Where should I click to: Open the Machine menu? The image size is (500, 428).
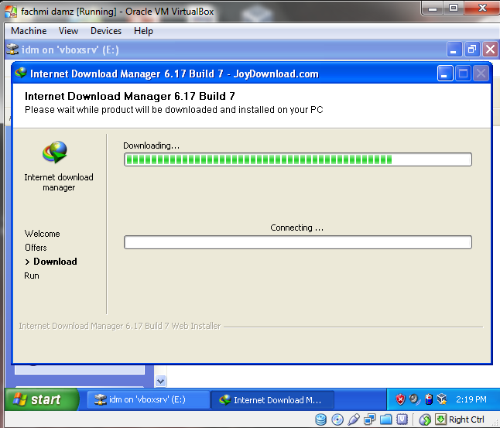pyautogui.click(x=29, y=31)
